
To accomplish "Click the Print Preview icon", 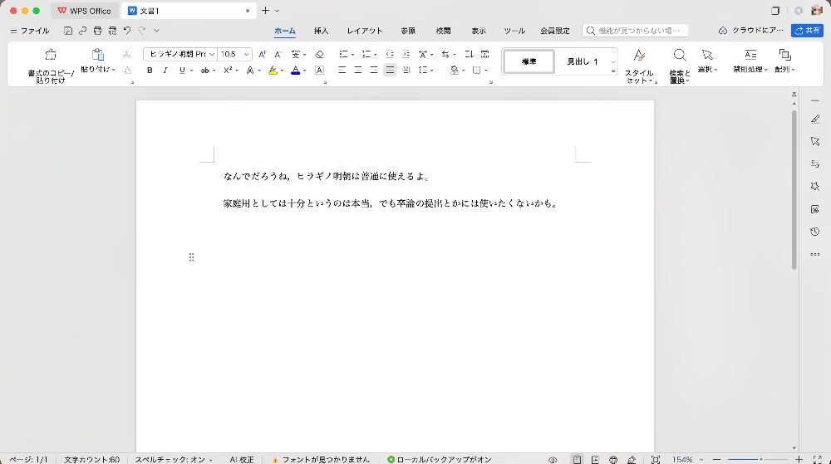I will tap(112, 31).
